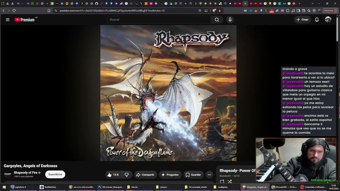Screen dimensions: 340x191
Task: Open the YouTube account avatar menu
Action: 328,20
